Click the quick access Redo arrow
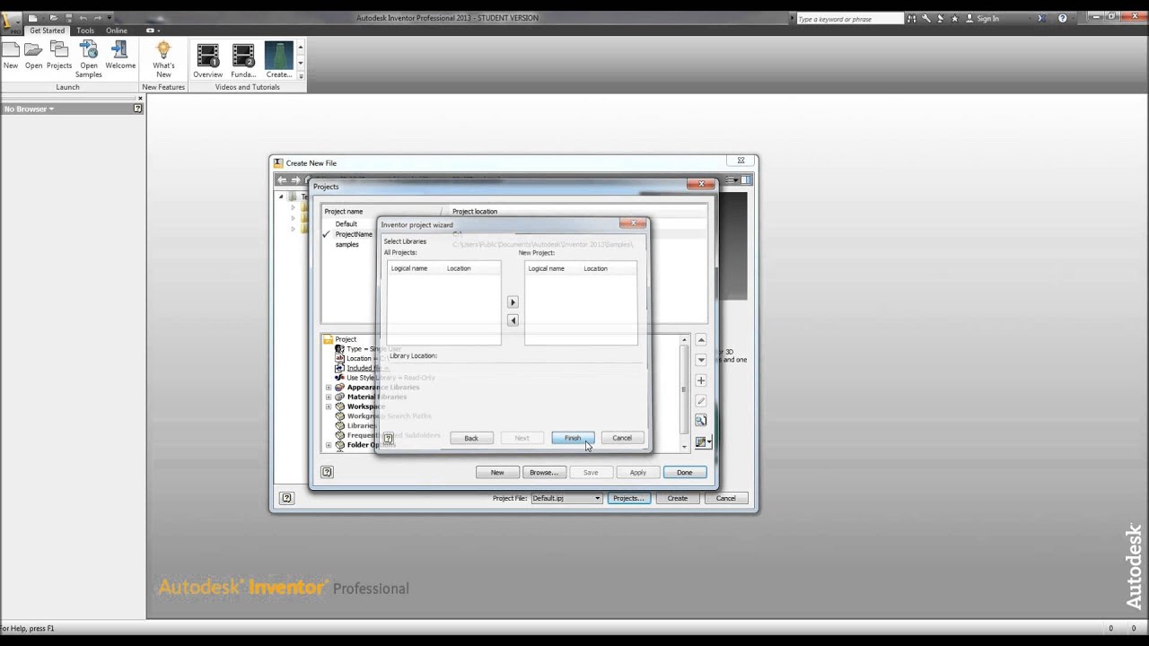1149x646 pixels. [99, 18]
